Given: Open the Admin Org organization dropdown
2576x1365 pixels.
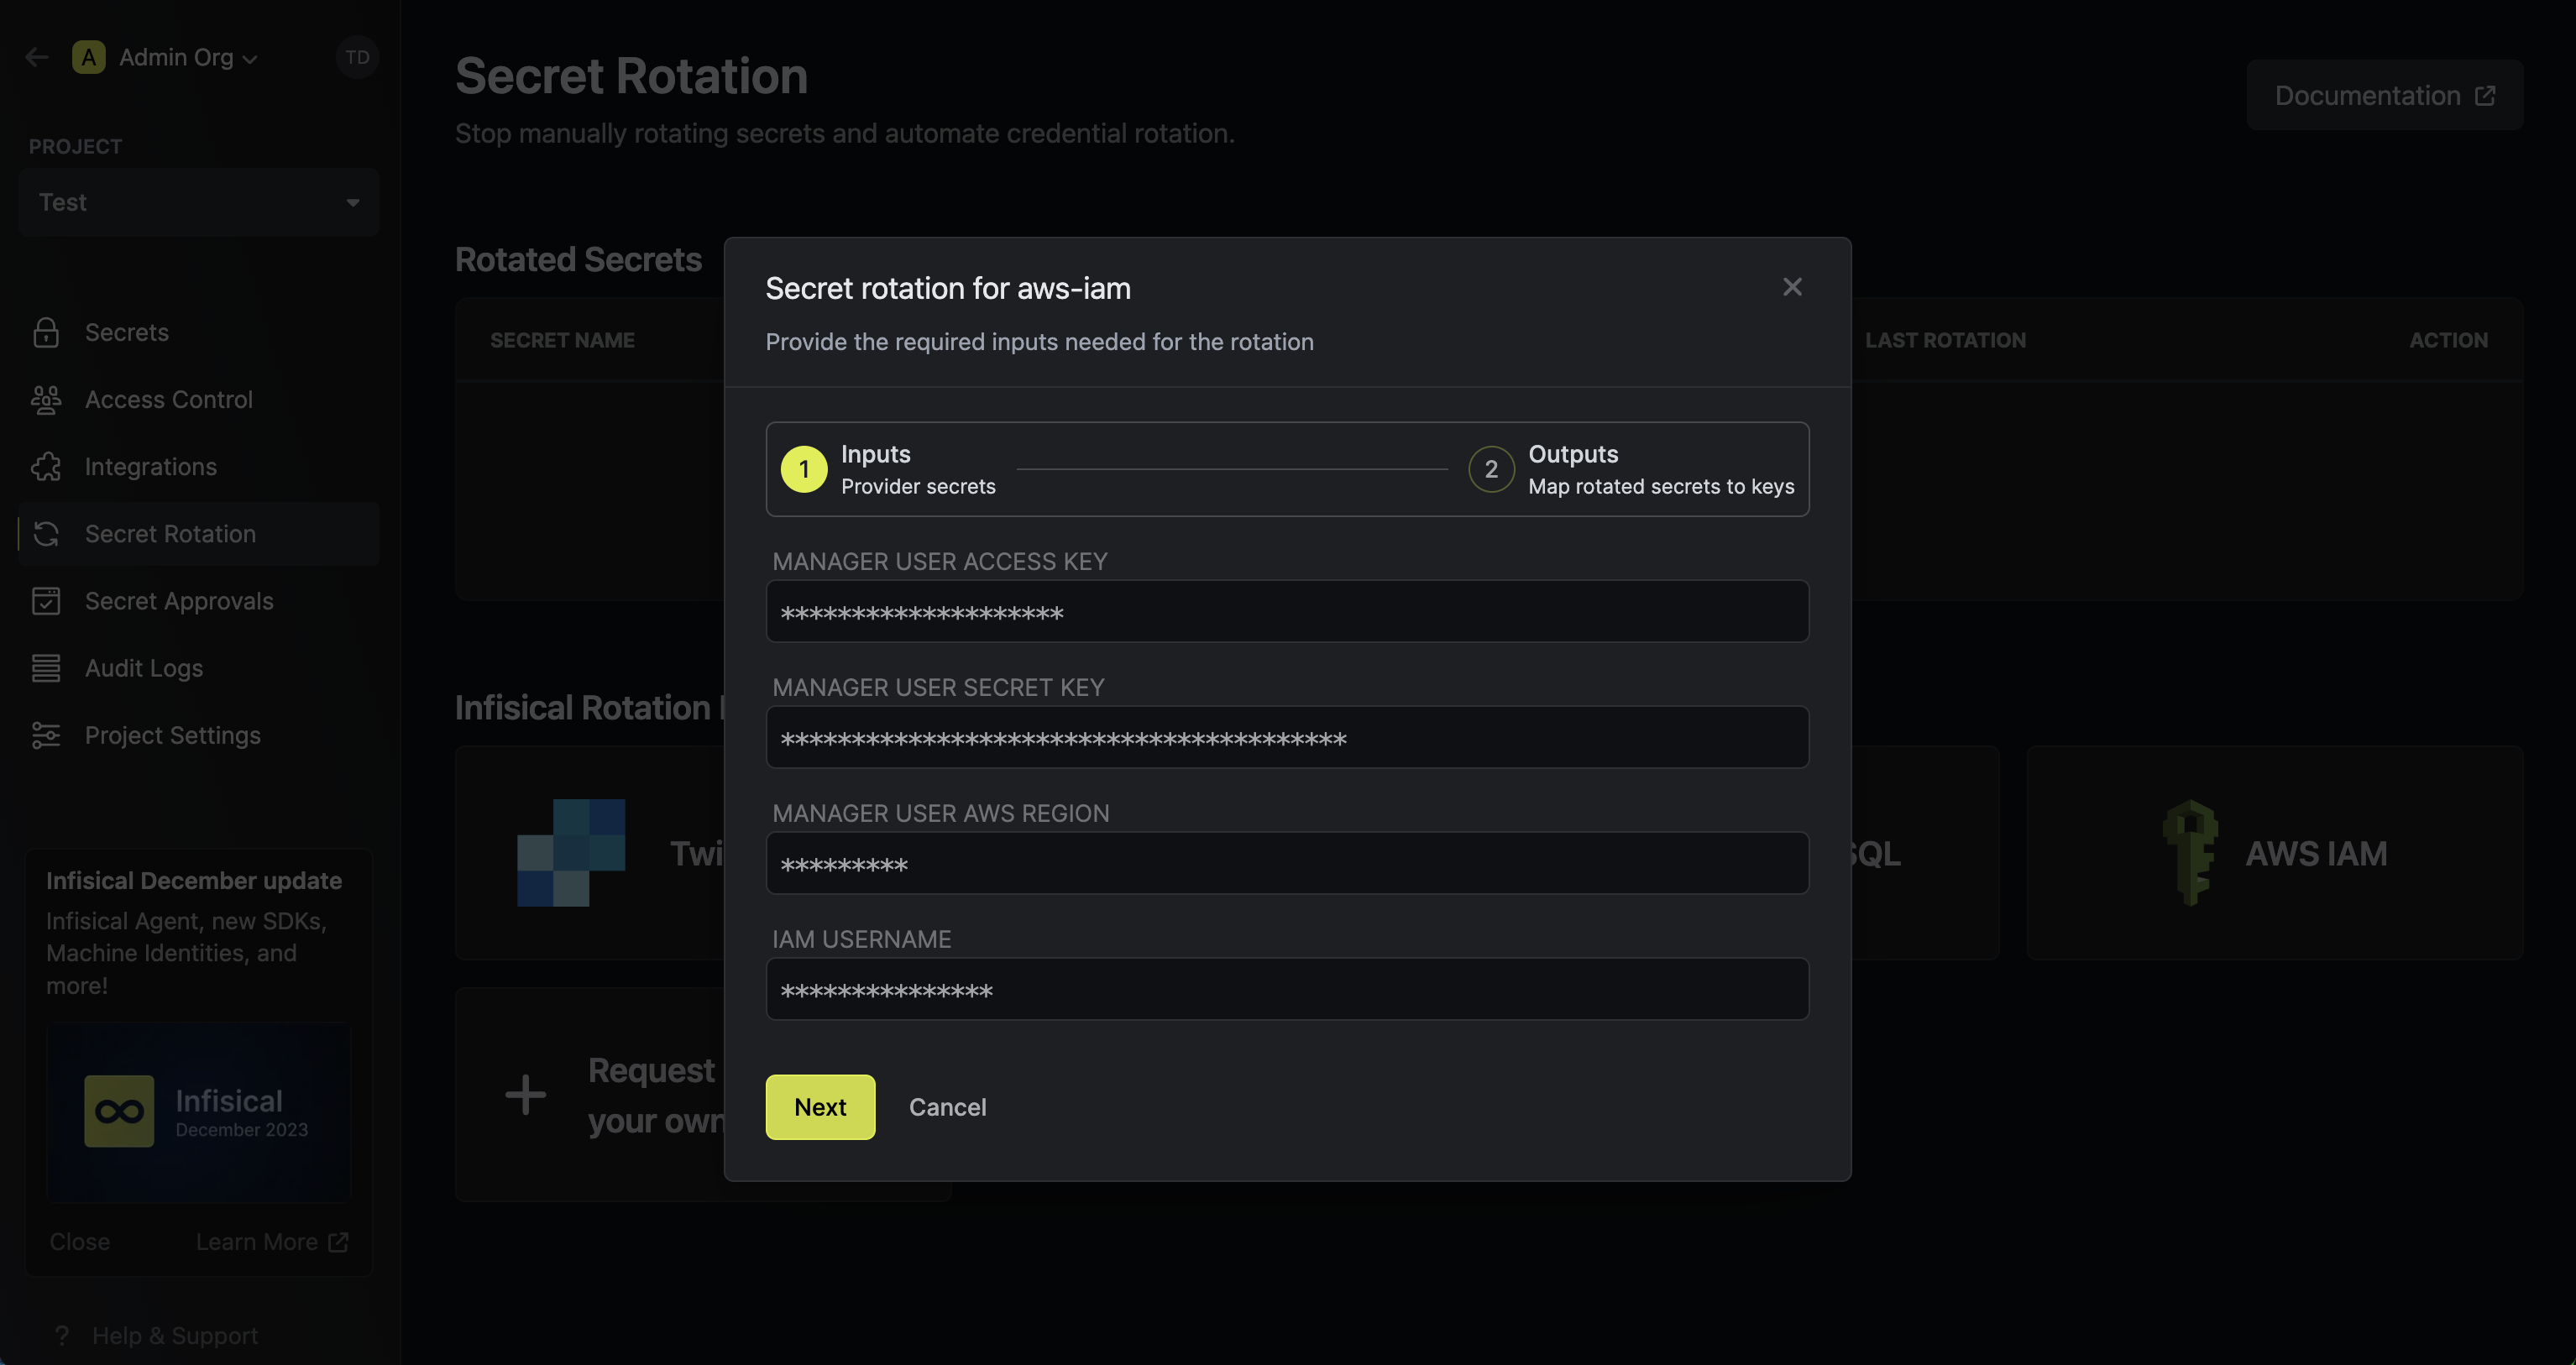Looking at the screenshot, I should [x=188, y=58].
